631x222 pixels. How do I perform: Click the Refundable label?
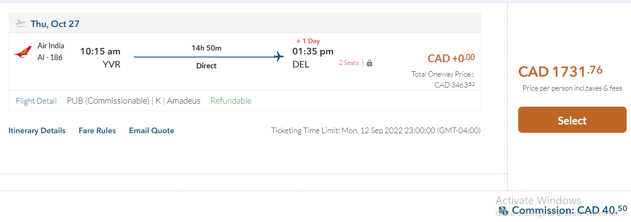[231, 101]
